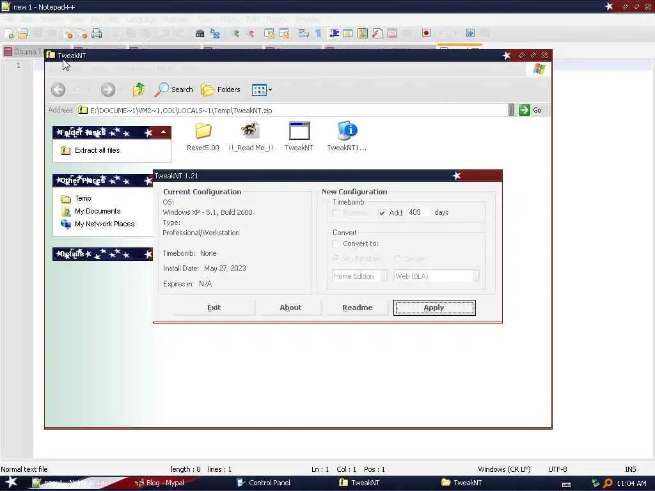Toggle the indent guide toolbar icon
Viewport: 655px width, 491px height.
334,33
